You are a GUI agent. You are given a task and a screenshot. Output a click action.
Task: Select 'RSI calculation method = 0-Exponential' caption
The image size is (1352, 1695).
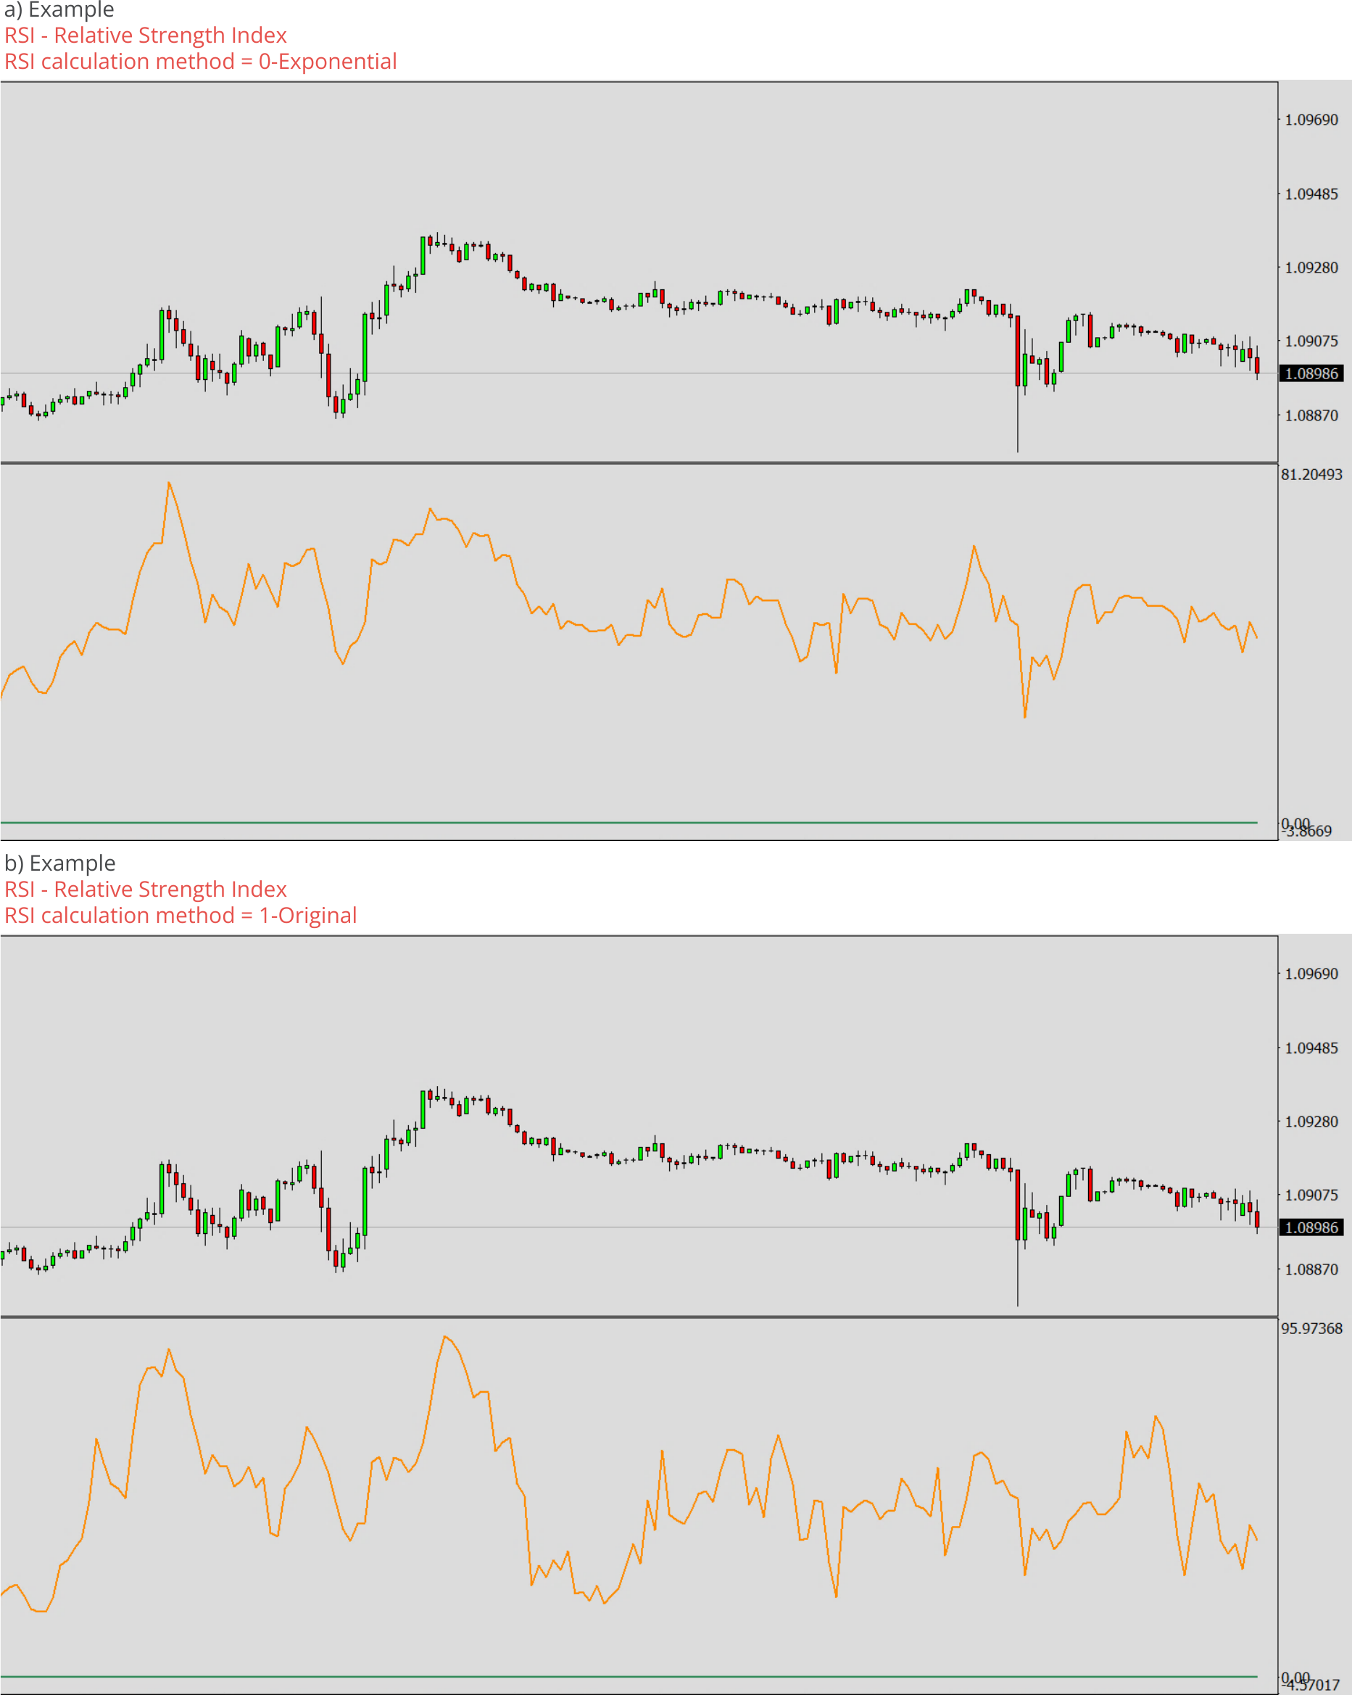click(200, 62)
